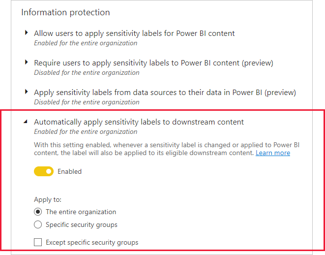Click 'Automatically apply sensitivity labels to downstream content' title
The image size is (325, 255).
[139, 122]
